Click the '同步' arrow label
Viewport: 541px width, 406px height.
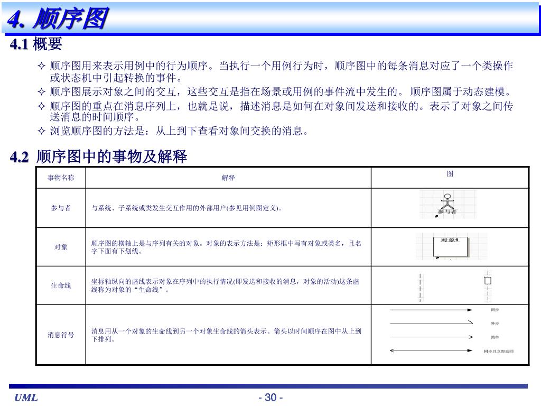(x=495, y=310)
